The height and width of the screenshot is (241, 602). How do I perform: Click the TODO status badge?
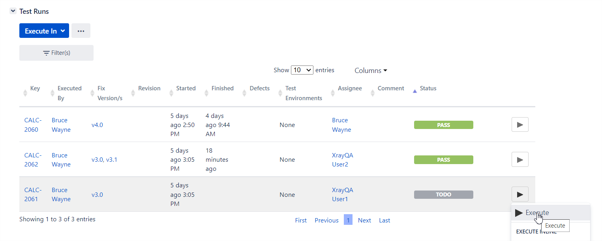[x=444, y=194]
